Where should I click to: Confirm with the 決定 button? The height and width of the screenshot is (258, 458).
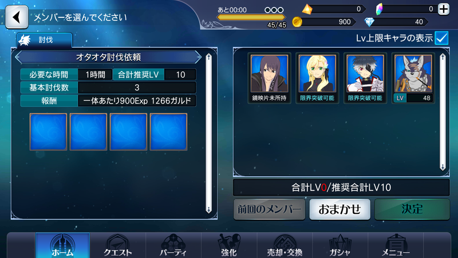412,209
